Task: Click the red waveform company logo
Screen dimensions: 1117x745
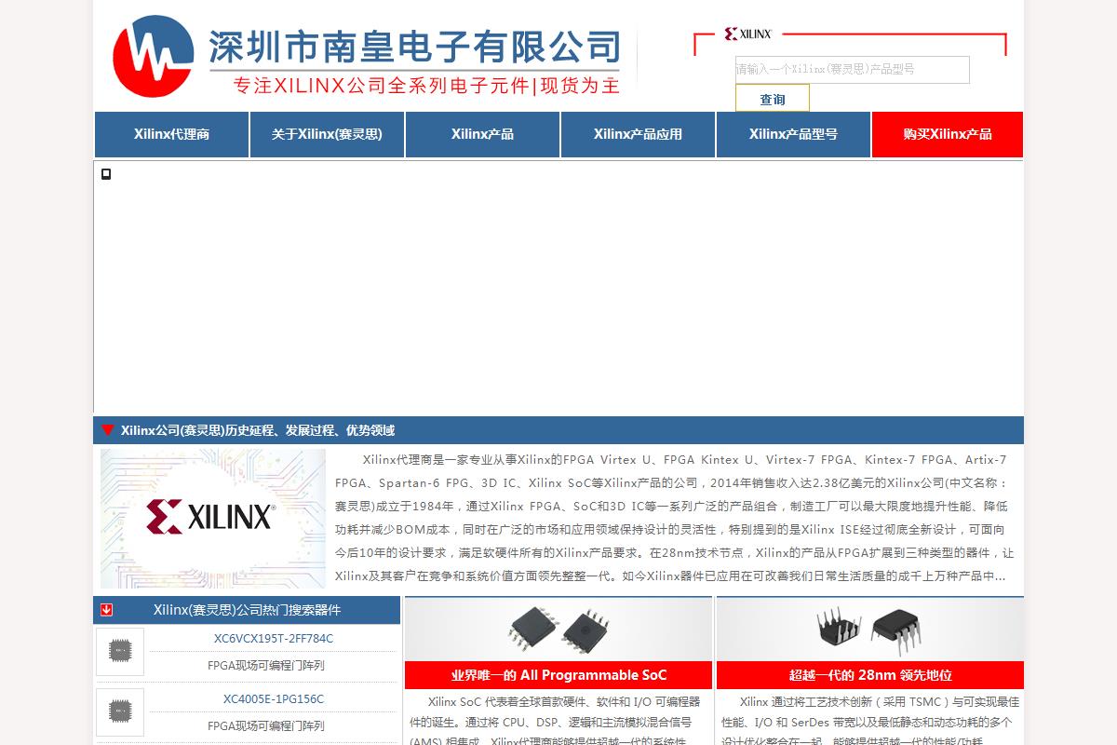Action: (x=154, y=56)
